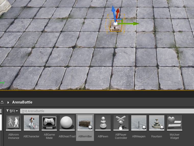
Task: Click the 검색 ArenaBattle search field
Action: [x=107, y=111]
